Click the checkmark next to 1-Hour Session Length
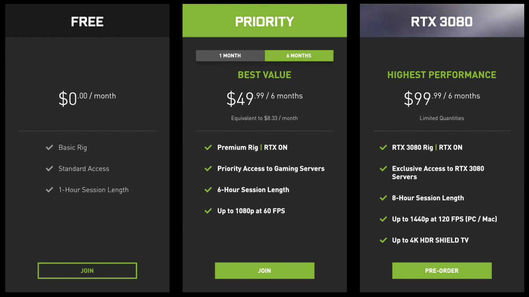The height and width of the screenshot is (297, 529). tap(49, 190)
